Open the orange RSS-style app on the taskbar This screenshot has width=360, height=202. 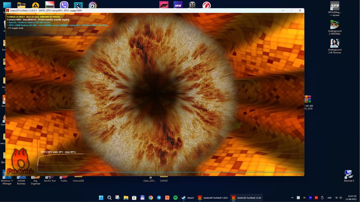tap(167, 198)
